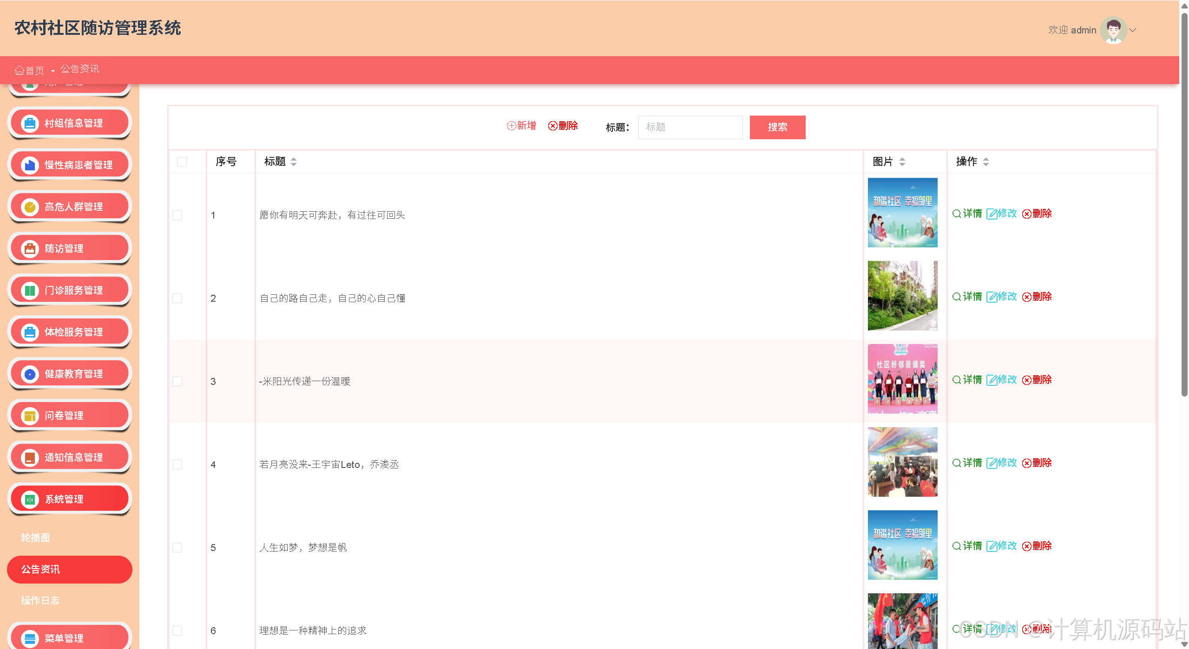Click the green book icon beside 门诊服务管理
Screen dimensions: 1189x649
click(30, 291)
